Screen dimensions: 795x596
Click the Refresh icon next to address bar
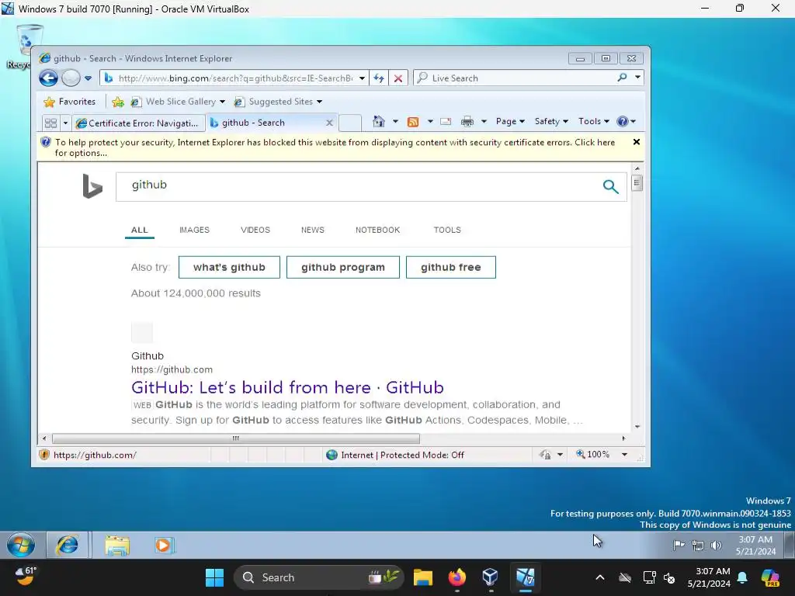(x=379, y=78)
